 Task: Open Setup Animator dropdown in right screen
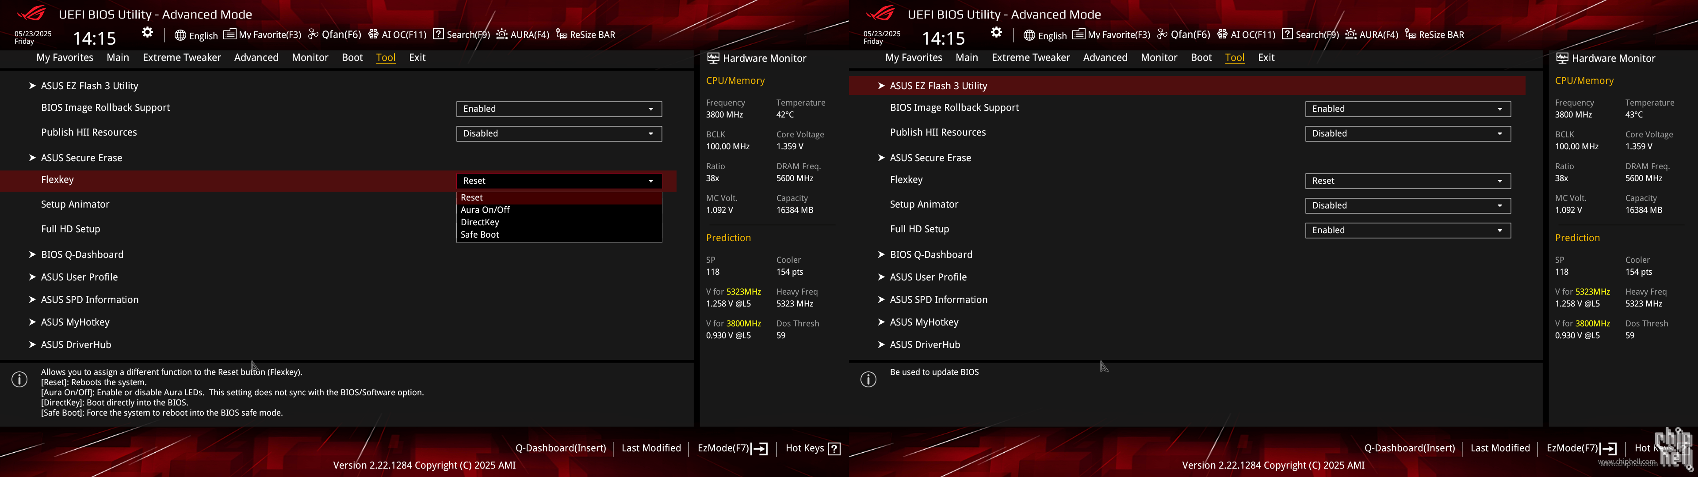[x=1408, y=205]
